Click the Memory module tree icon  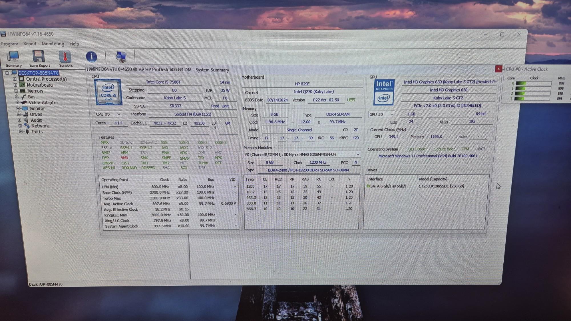click(x=23, y=91)
